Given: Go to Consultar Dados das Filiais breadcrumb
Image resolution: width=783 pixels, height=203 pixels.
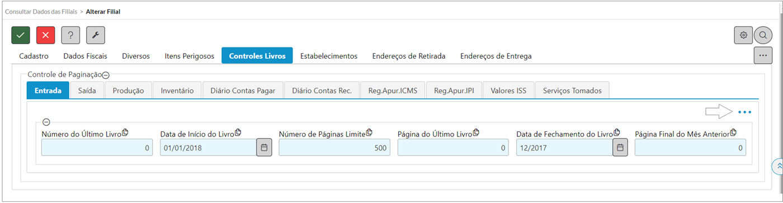Looking at the screenshot, I should pyautogui.click(x=41, y=11).
